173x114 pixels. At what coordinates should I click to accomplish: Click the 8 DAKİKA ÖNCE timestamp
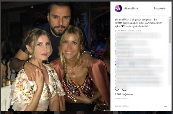(122, 98)
